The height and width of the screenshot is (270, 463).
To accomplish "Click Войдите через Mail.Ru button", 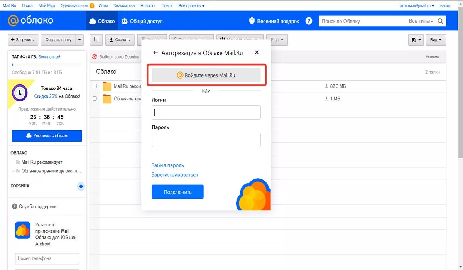I will [206, 75].
